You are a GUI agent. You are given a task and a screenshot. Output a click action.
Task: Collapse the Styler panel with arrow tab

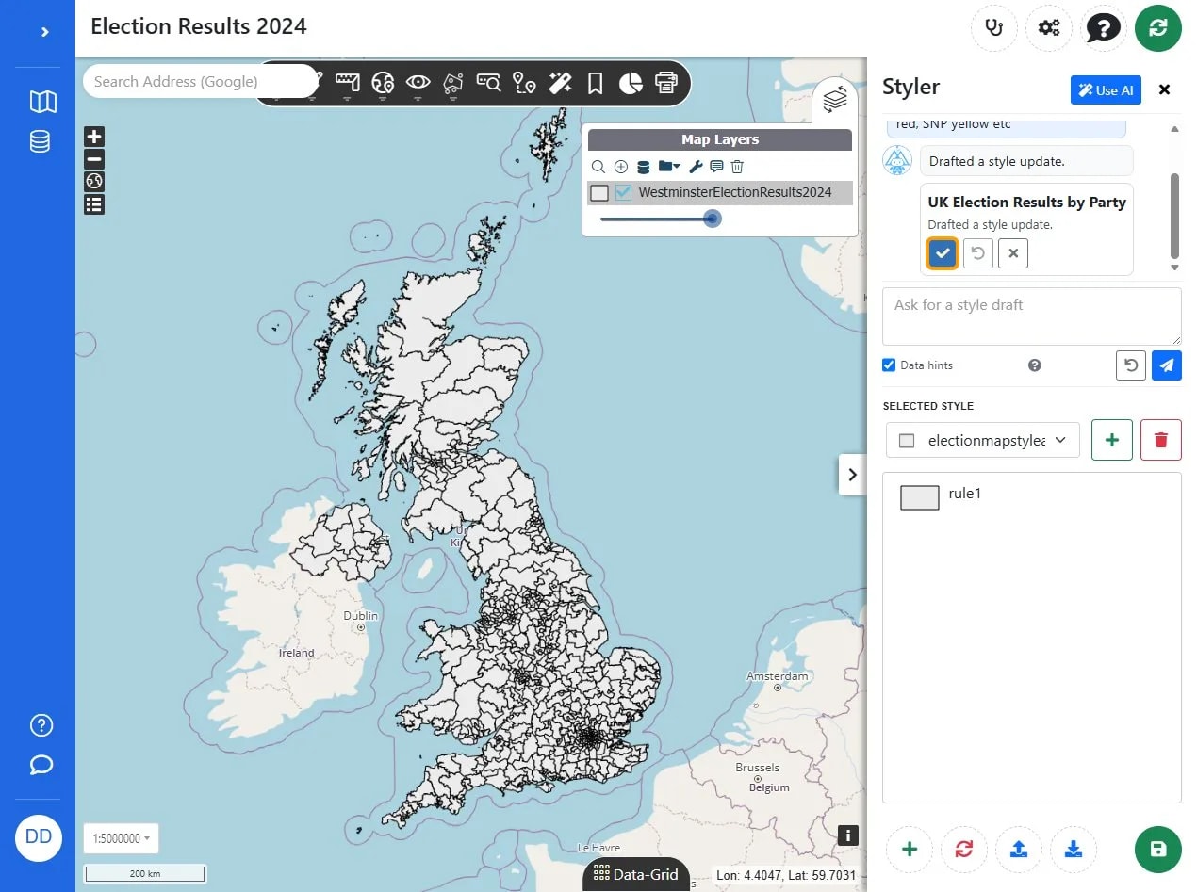click(x=852, y=475)
